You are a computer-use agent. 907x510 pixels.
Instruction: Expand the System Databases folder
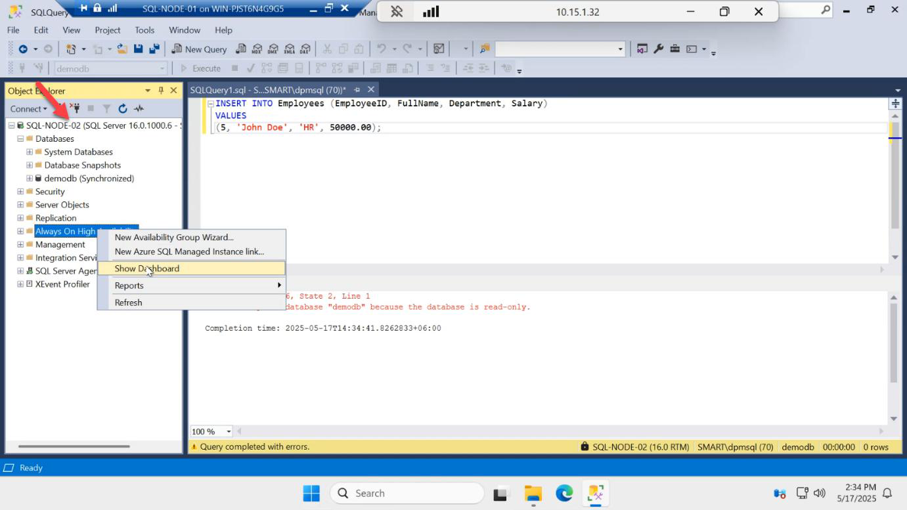pos(30,152)
